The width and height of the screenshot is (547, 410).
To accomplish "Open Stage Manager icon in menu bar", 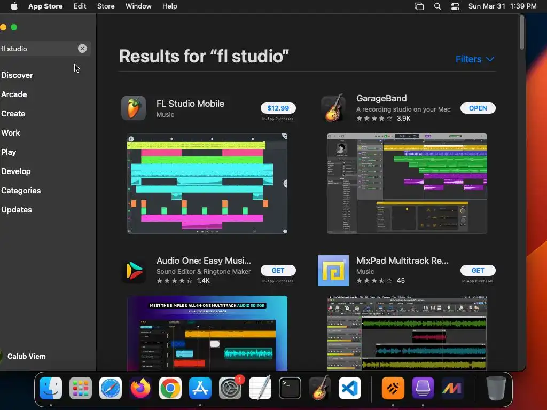I will click(x=419, y=6).
